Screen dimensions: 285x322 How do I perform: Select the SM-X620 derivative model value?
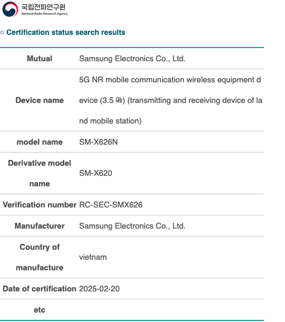(96, 173)
